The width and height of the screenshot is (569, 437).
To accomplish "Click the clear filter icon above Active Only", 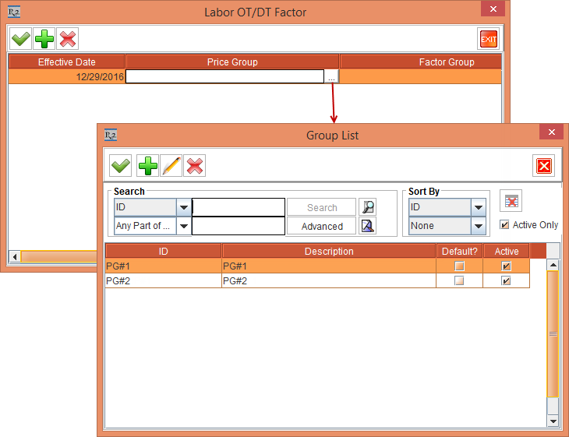I will [x=511, y=201].
